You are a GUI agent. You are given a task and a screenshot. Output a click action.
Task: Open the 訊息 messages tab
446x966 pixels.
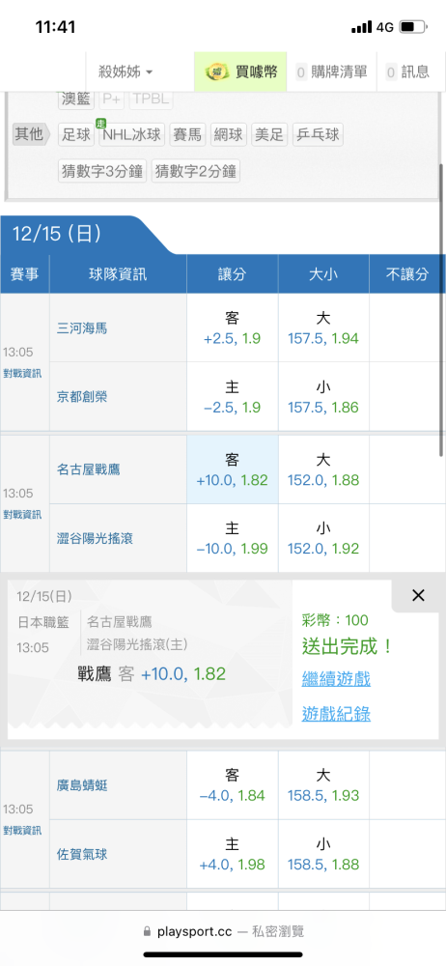tap(407, 72)
